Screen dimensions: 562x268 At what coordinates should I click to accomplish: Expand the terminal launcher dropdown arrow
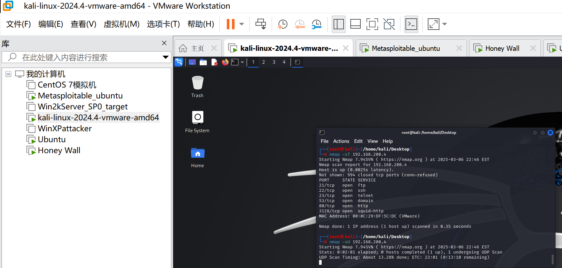pos(242,62)
